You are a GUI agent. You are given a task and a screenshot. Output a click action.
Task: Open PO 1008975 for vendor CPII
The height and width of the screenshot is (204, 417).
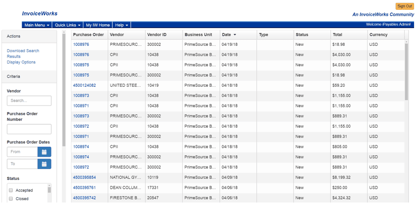click(x=81, y=65)
